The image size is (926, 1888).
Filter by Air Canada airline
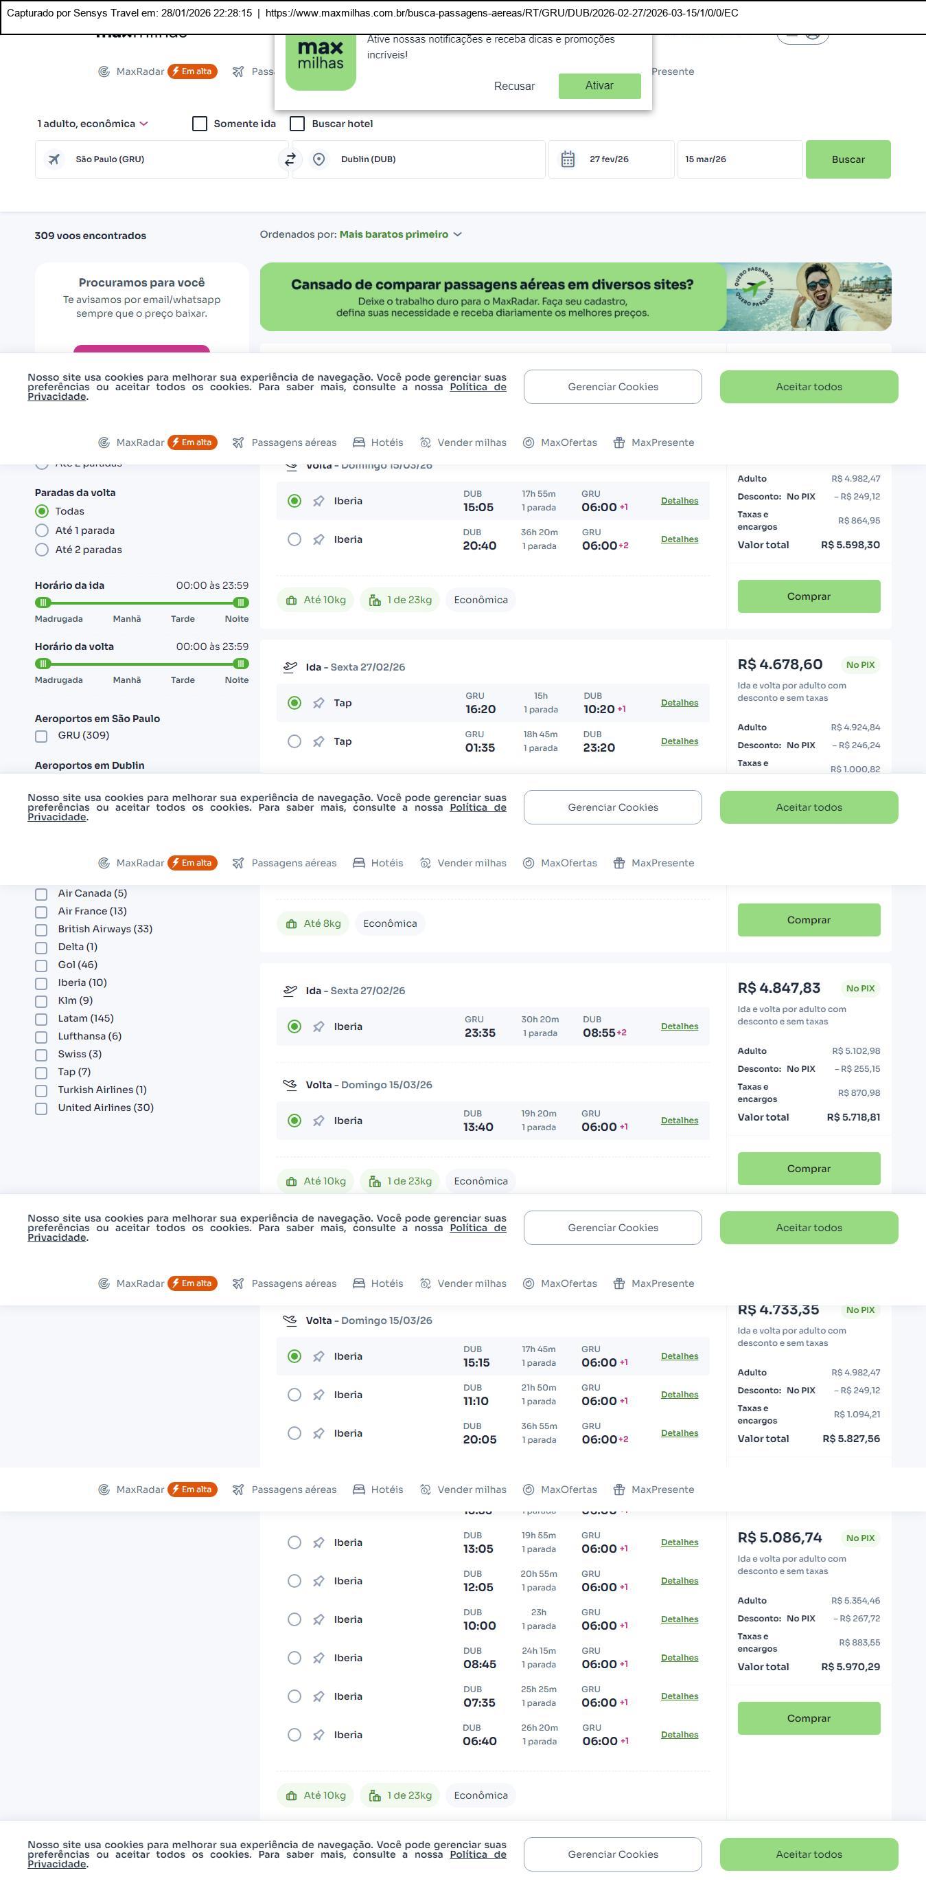pyautogui.click(x=42, y=894)
